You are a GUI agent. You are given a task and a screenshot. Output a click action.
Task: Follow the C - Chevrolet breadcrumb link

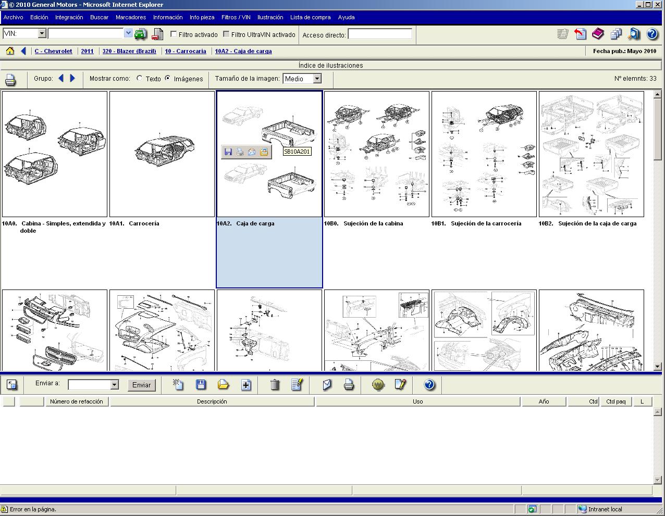54,51
